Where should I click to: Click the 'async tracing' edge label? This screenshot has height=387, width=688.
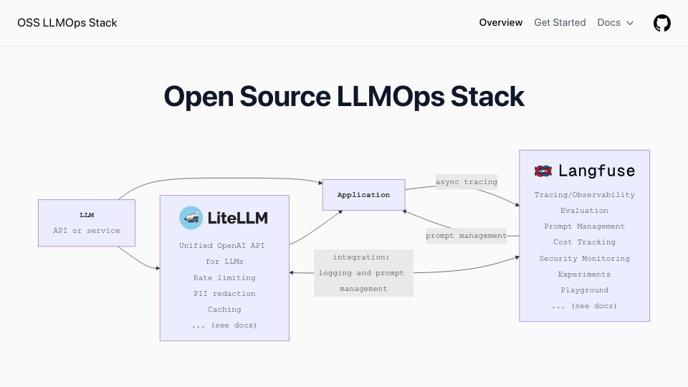click(467, 181)
